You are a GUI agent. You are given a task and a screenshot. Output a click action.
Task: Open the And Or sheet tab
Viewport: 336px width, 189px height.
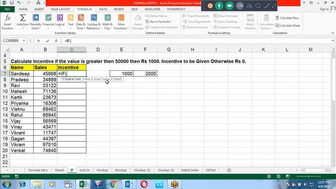point(85,170)
